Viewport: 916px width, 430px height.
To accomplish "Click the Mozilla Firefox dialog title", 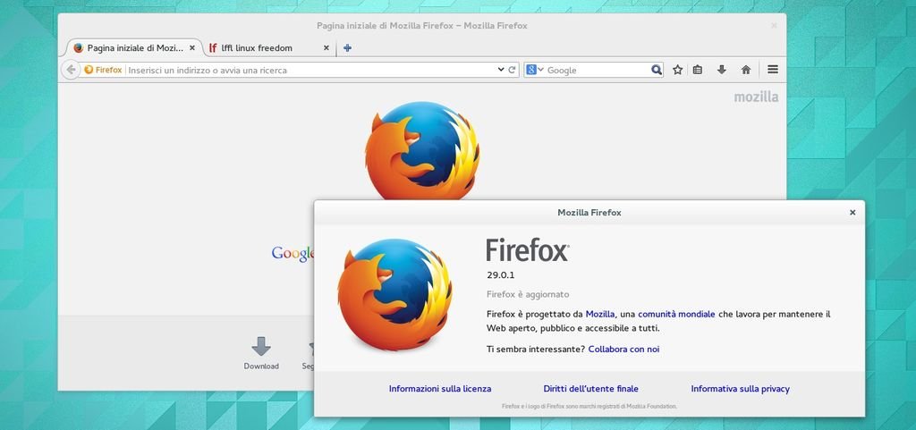I will pyautogui.click(x=589, y=213).
